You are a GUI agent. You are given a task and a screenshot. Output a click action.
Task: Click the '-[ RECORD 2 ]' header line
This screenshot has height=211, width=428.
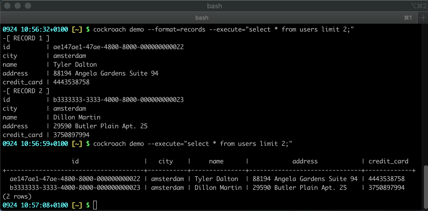coord(26,91)
